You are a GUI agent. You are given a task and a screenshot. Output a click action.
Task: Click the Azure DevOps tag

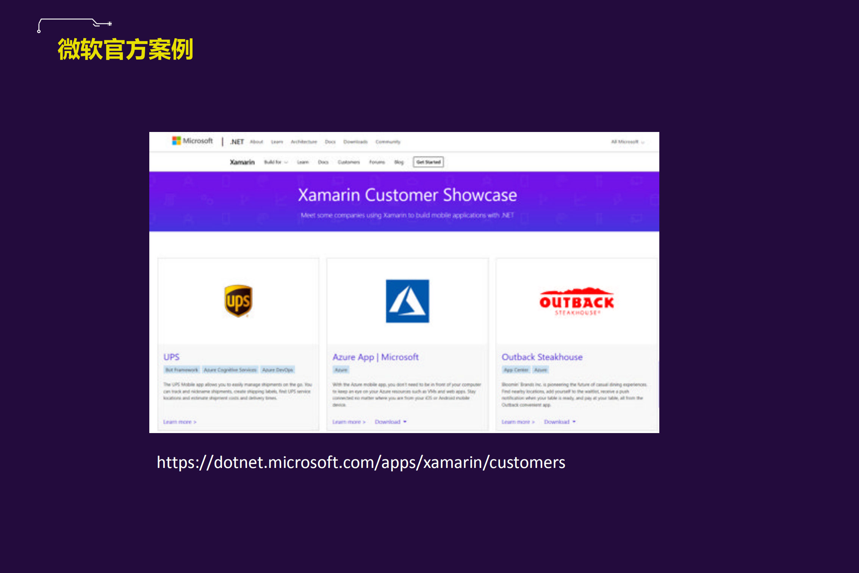277,370
